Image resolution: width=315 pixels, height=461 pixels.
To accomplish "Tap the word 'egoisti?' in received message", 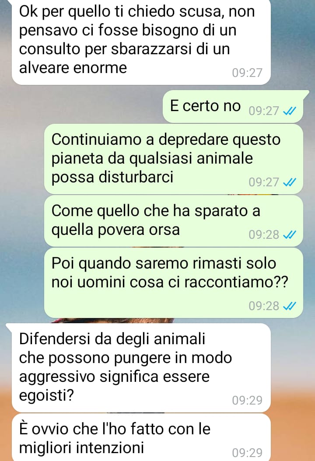I will [46, 396].
